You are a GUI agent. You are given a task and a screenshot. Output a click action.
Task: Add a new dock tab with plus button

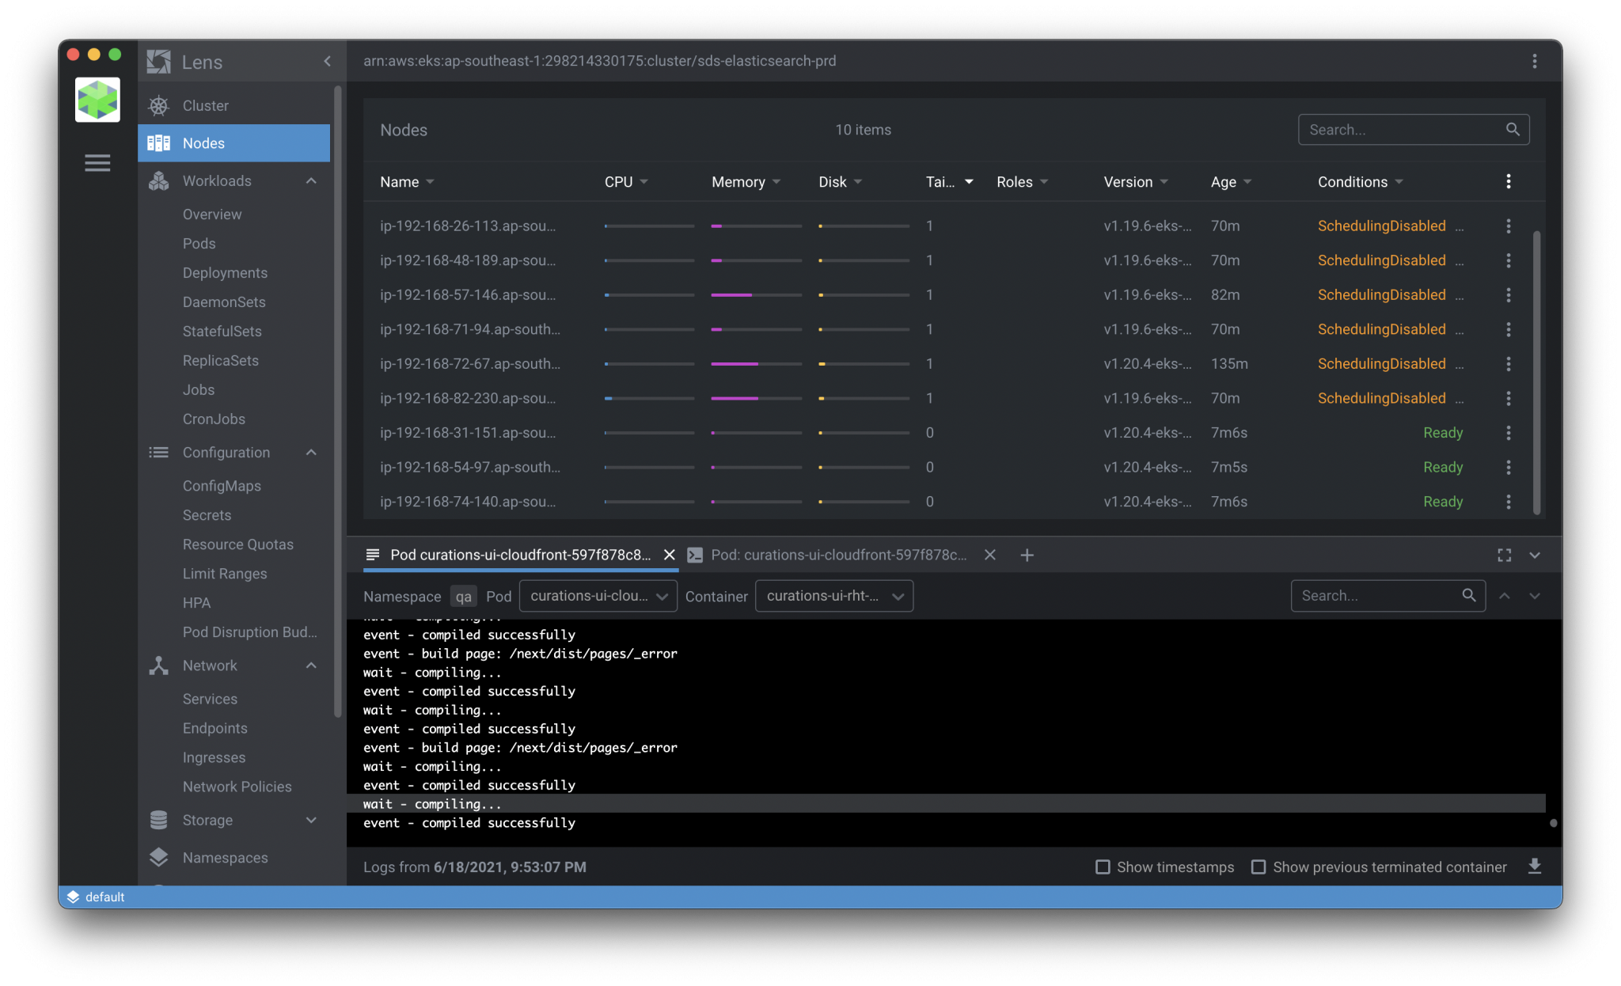click(x=1027, y=555)
